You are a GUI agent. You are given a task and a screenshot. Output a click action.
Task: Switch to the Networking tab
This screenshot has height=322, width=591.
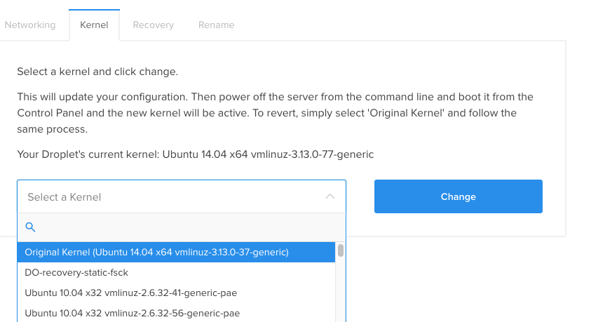30,25
